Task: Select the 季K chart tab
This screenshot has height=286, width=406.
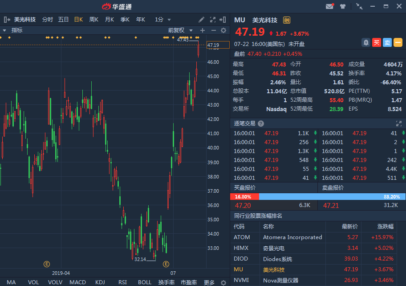Action: click(125, 20)
